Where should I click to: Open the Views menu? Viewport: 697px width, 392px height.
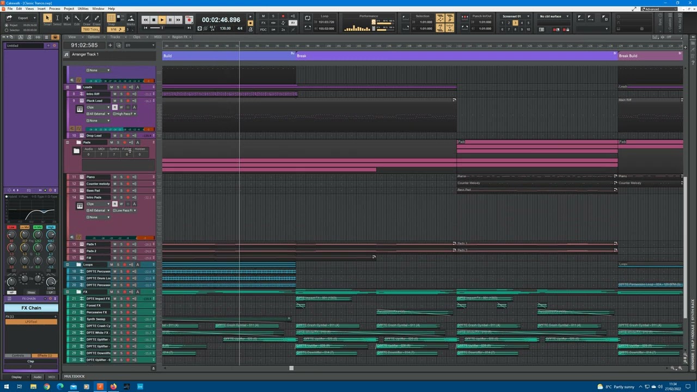coord(29,9)
